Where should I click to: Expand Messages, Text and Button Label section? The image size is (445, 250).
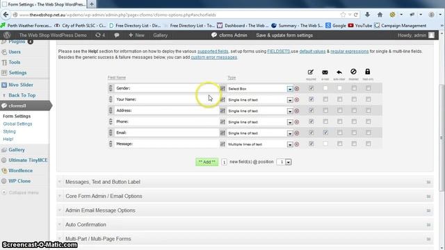(x=245, y=182)
